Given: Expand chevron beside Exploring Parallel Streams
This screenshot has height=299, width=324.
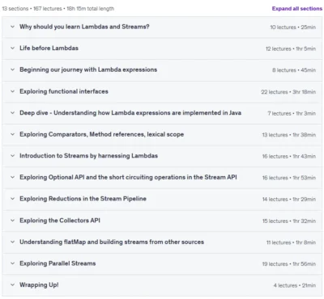Looking at the screenshot, I should 12,263.
